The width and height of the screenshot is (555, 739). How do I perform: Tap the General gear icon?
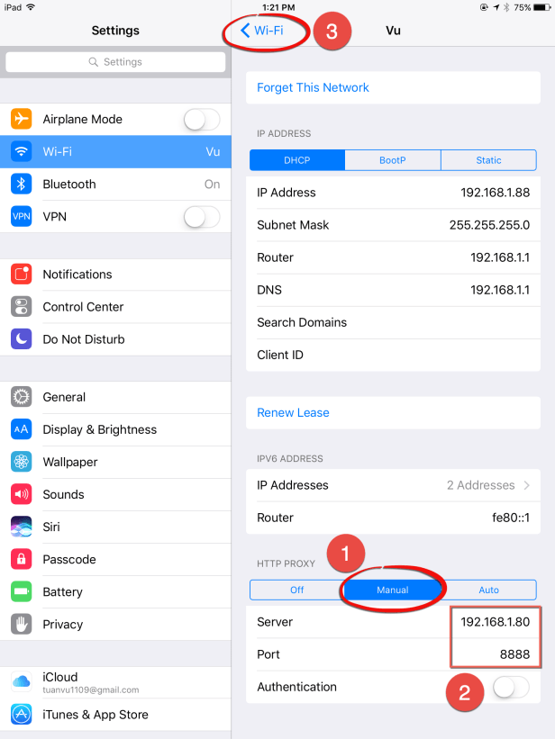tap(22, 397)
